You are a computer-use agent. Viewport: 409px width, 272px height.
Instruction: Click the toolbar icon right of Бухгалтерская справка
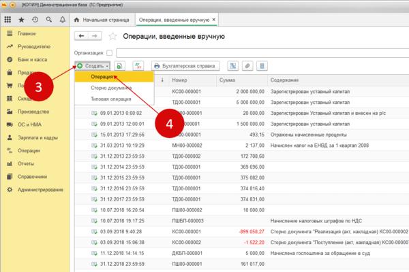click(x=232, y=66)
